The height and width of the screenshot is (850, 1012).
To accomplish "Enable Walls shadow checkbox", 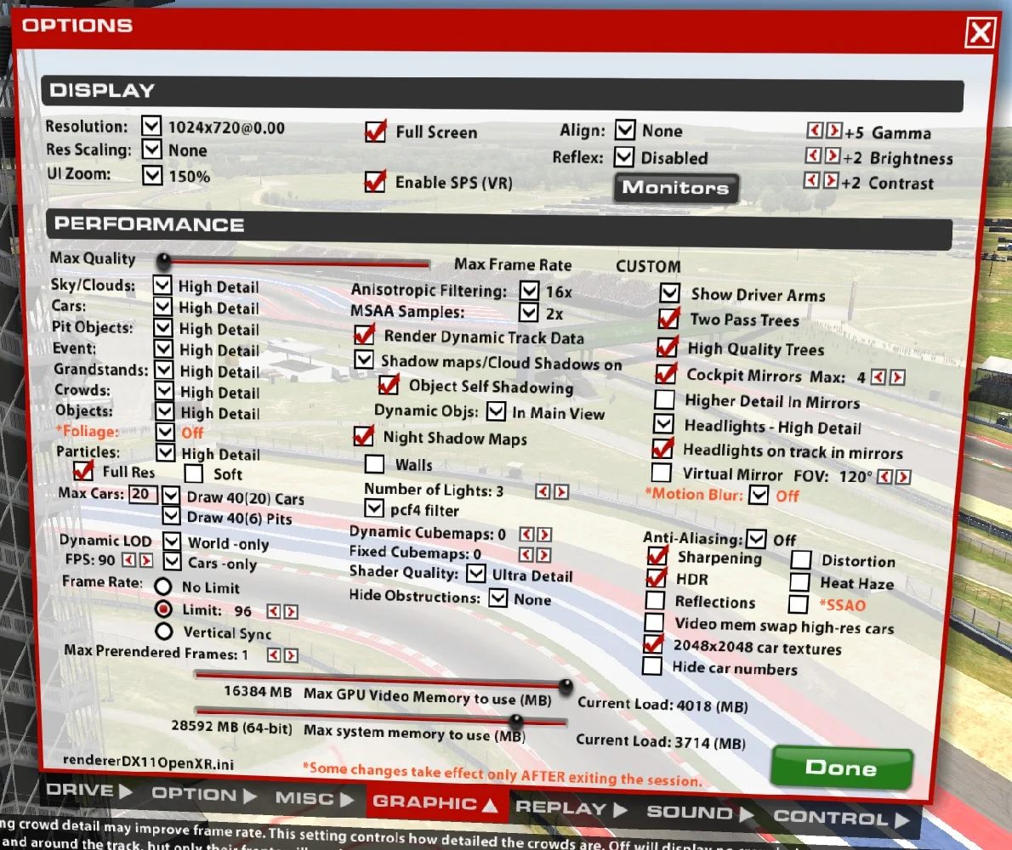I will [x=375, y=464].
